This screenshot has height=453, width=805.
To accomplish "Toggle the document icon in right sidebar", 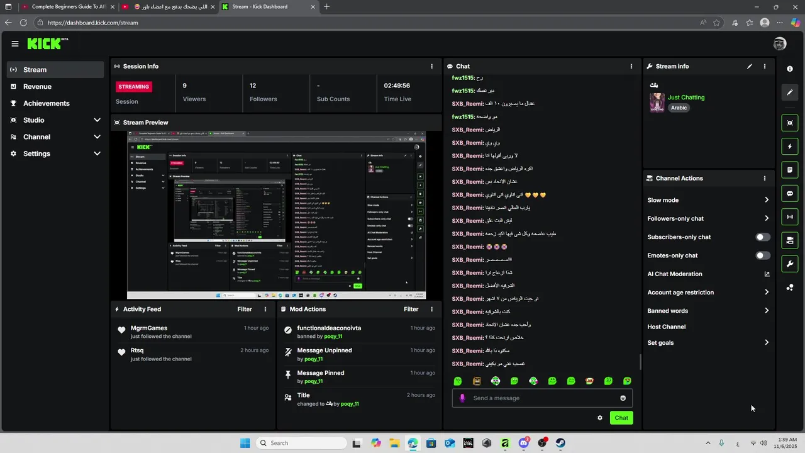I will click(790, 170).
